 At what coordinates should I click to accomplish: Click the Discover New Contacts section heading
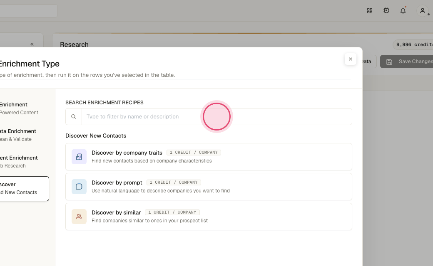coord(96,135)
